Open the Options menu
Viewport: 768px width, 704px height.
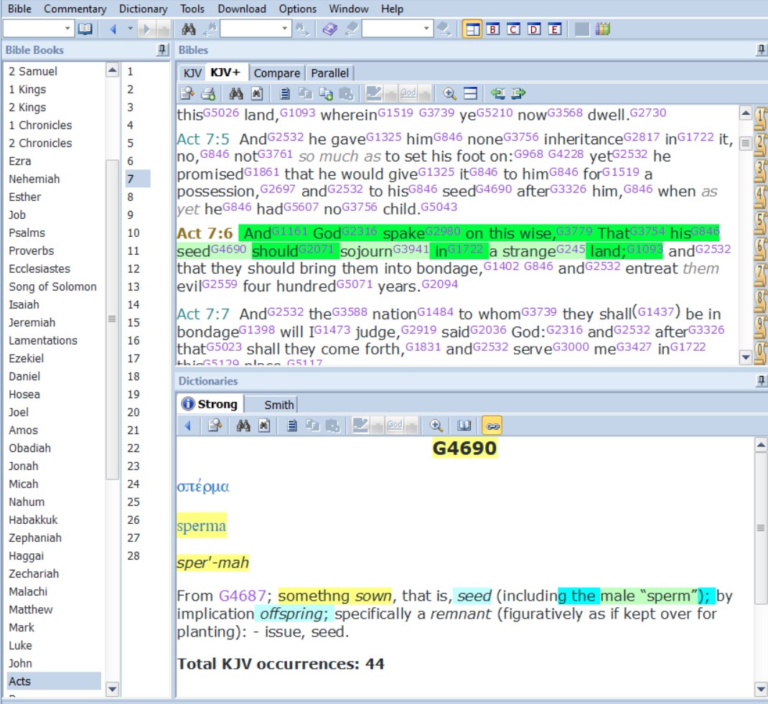pos(297,9)
